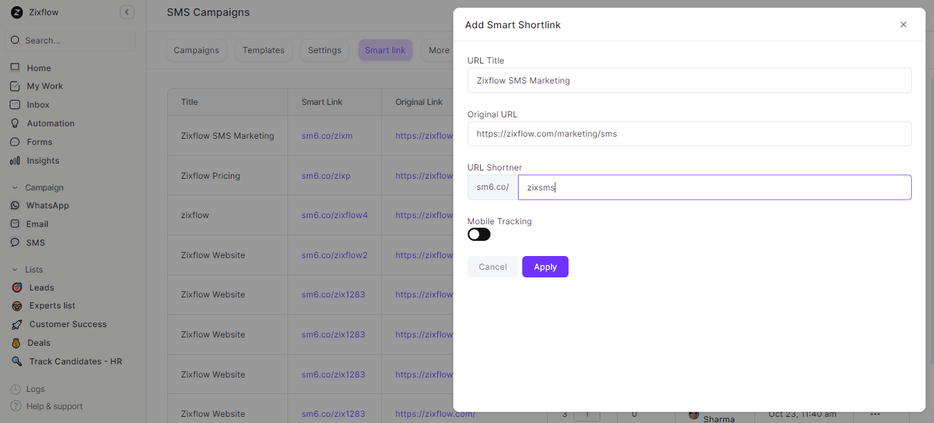Collapse the Campaign section
This screenshot has height=423, width=934.
tap(15, 188)
